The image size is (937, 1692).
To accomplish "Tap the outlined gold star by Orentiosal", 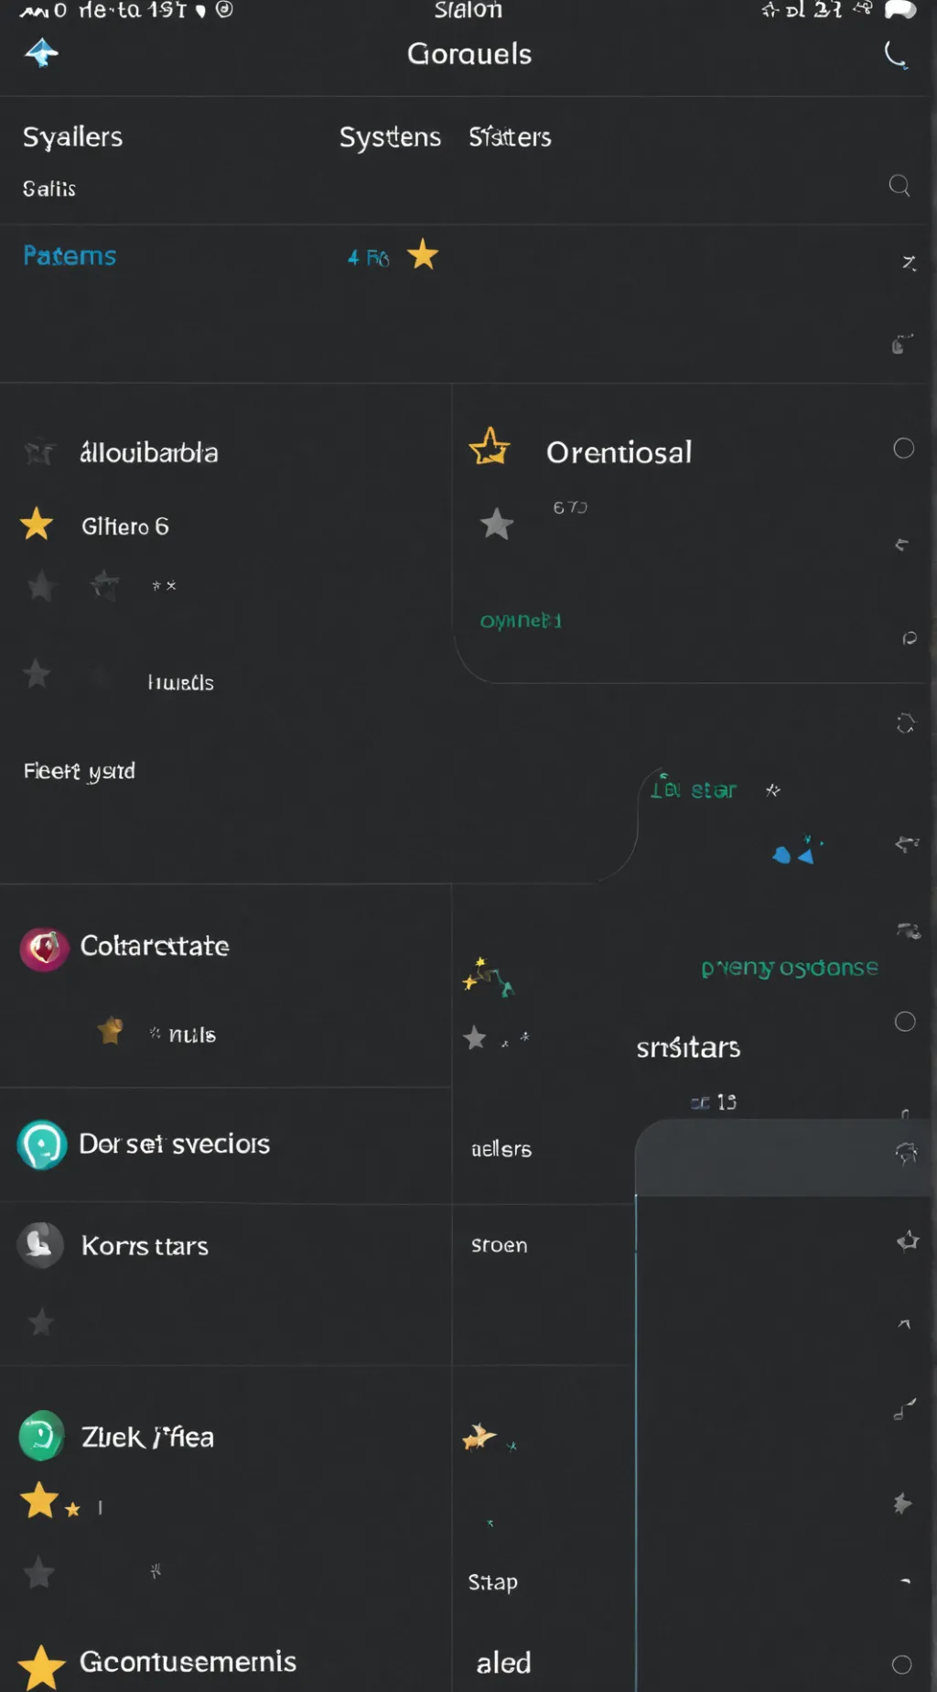I will tap(490, 447).
